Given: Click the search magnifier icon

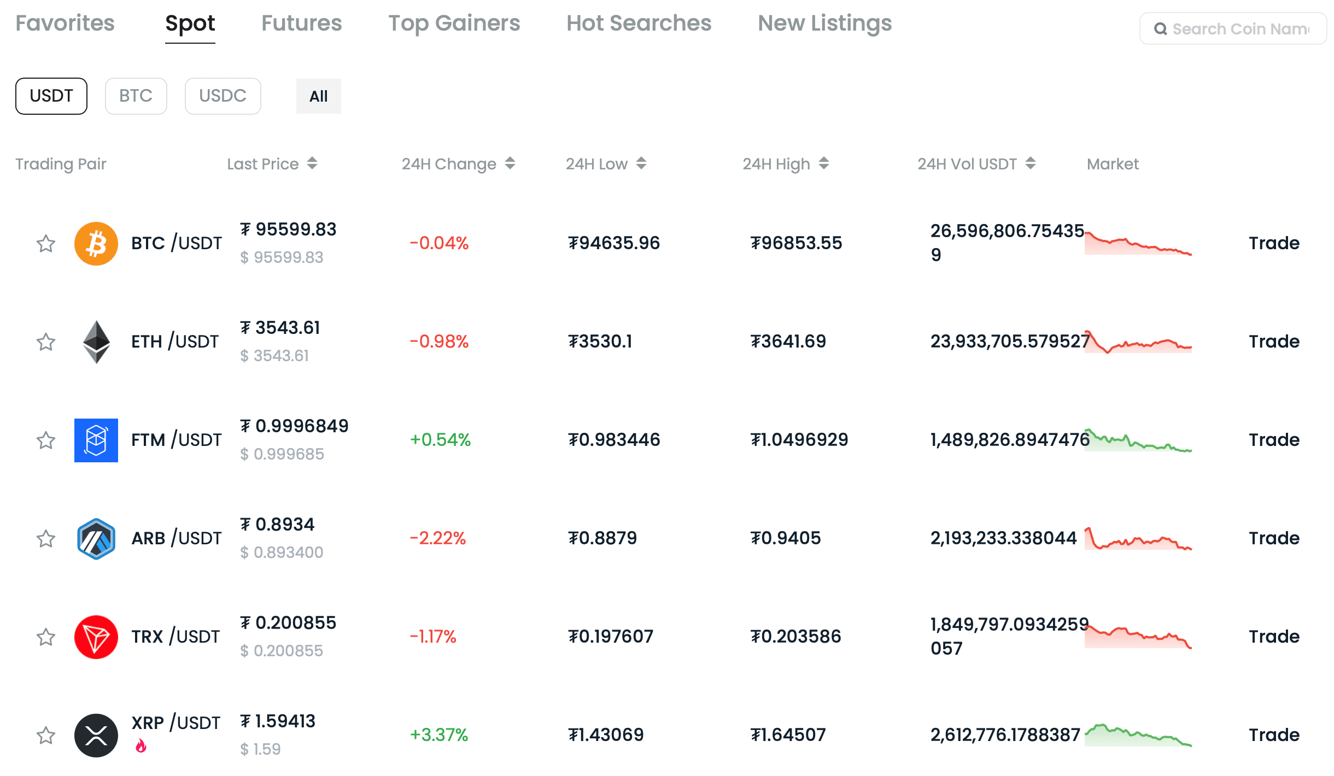Looking at the screenshot, I should point(1160,29).
